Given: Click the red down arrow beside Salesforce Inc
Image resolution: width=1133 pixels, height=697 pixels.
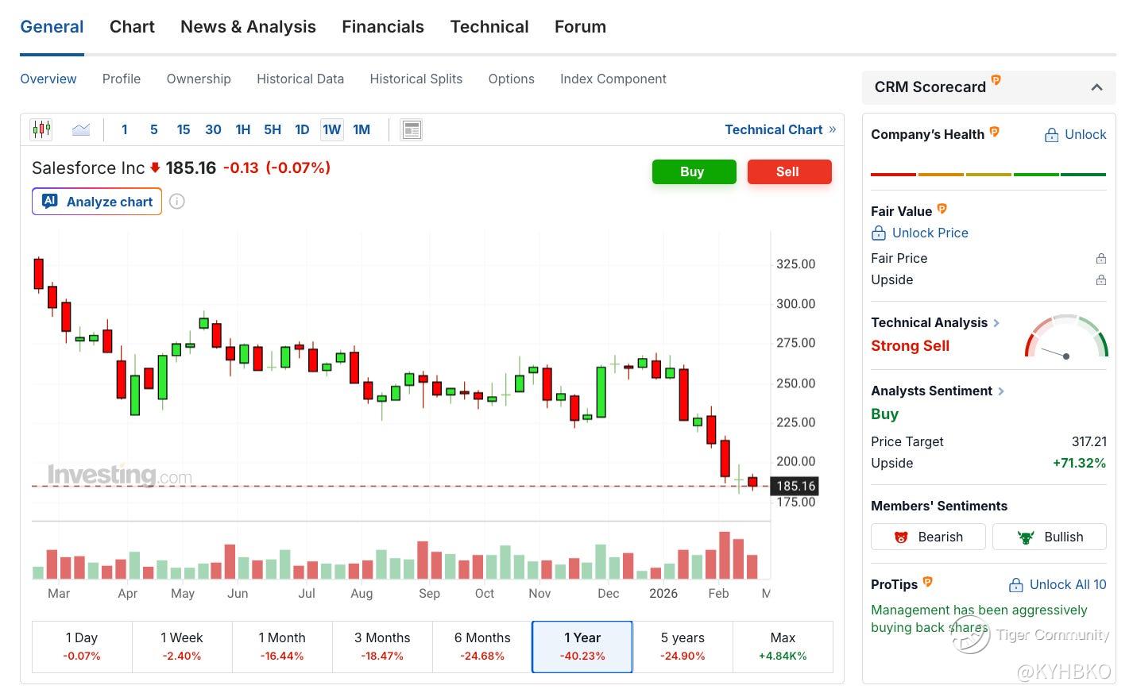Looking at the screenshot, I should point(156,168).
